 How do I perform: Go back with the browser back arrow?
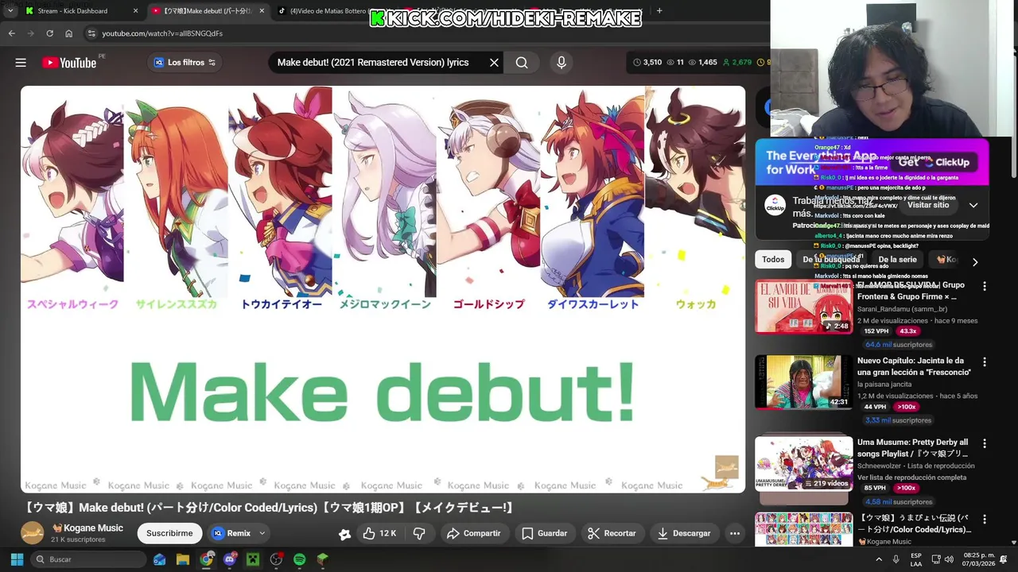(x=12, y=33)
